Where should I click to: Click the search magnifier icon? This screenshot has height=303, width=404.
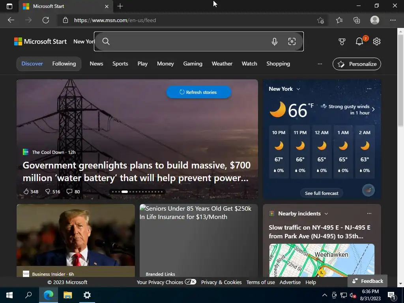click(x=106, y=41)
